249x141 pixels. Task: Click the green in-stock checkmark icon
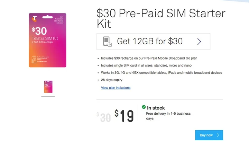(x=144, y=108)
